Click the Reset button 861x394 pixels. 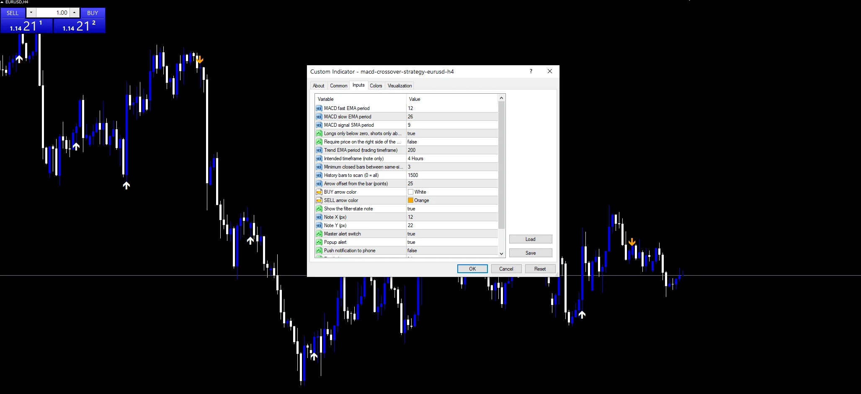(540, 269)
